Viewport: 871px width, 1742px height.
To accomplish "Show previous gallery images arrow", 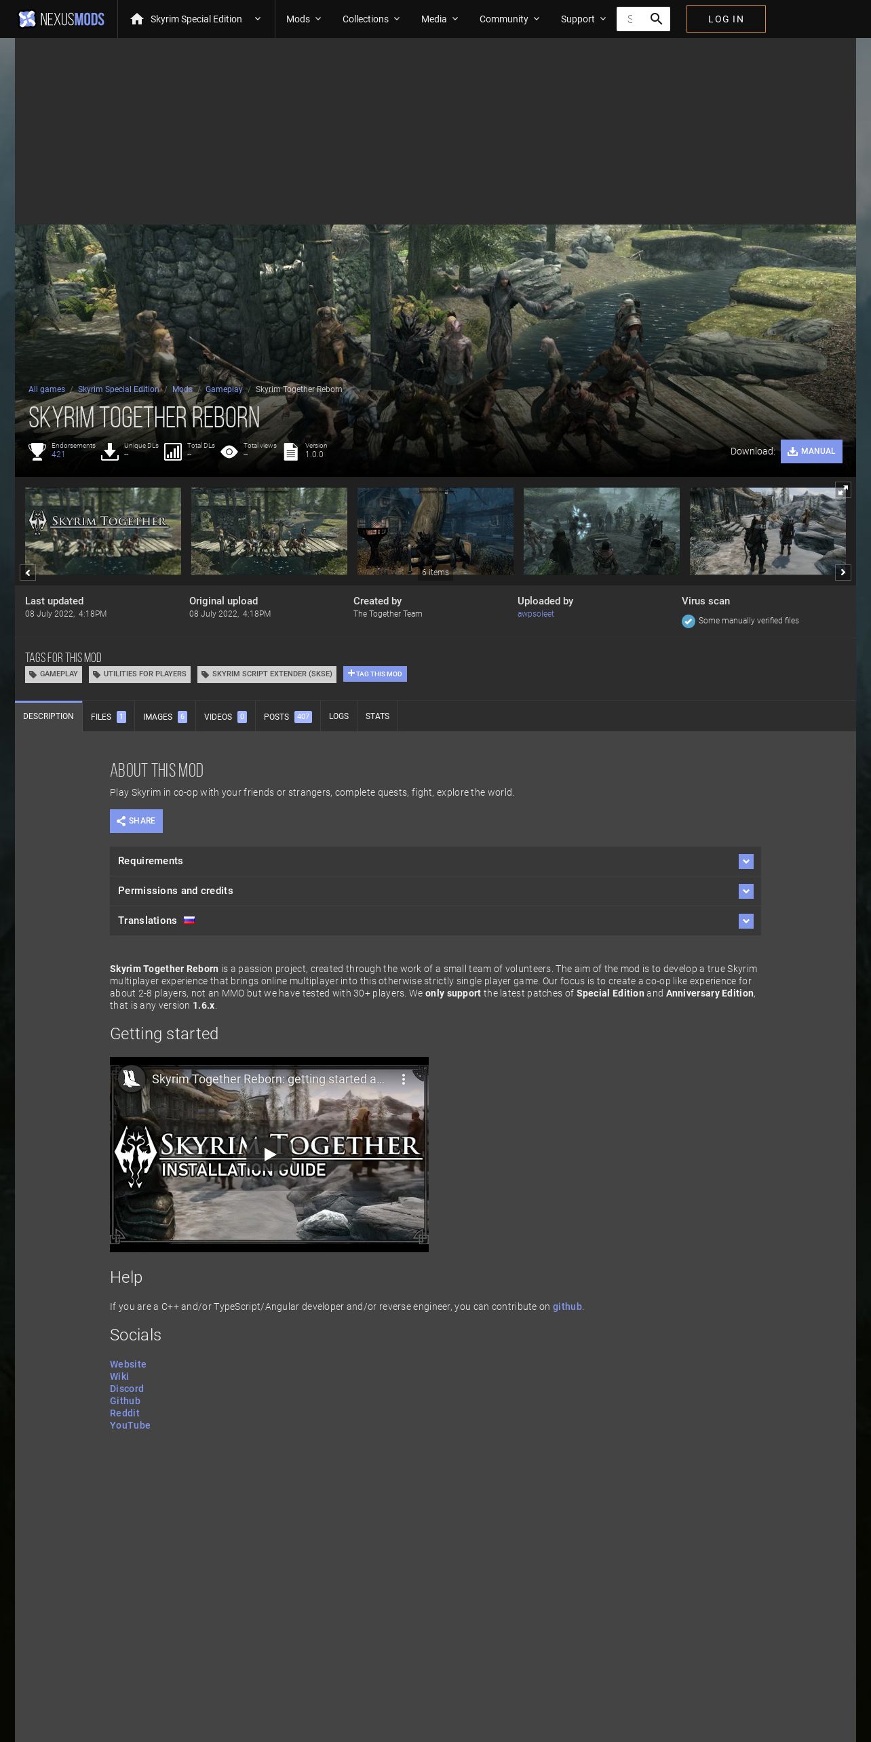I will (x=28, y=573).
